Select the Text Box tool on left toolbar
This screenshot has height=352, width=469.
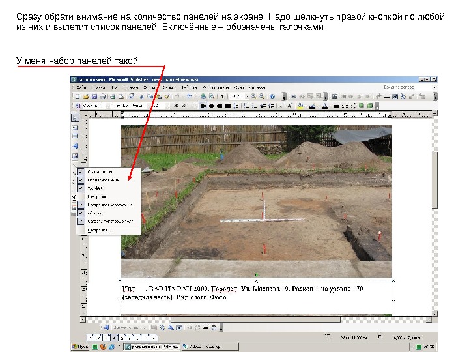(x=75, y=128)
